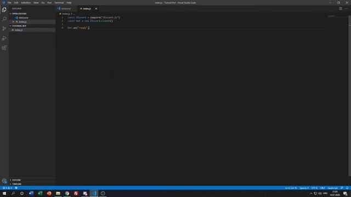Change file encoding UTF-8
The height and width of the screenshot is (197, 351).
(314, 188)
